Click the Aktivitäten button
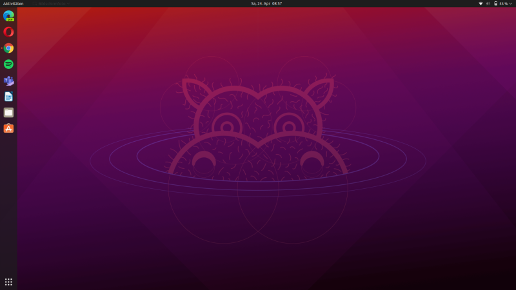516x290 pixels. [x=13, y=4]
